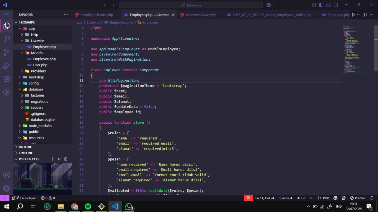Expand the bootstrap folder in explorer

(x=36, y=77)
